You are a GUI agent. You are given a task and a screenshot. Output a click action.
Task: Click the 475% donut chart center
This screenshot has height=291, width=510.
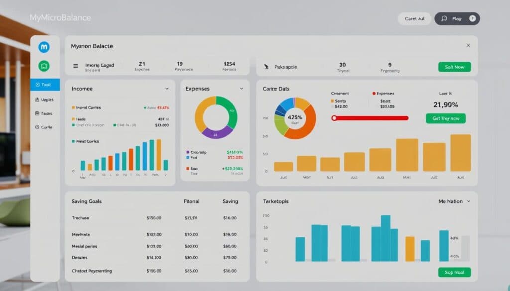tap(295, 118)
